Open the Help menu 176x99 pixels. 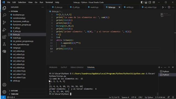(x=57, y=2)
